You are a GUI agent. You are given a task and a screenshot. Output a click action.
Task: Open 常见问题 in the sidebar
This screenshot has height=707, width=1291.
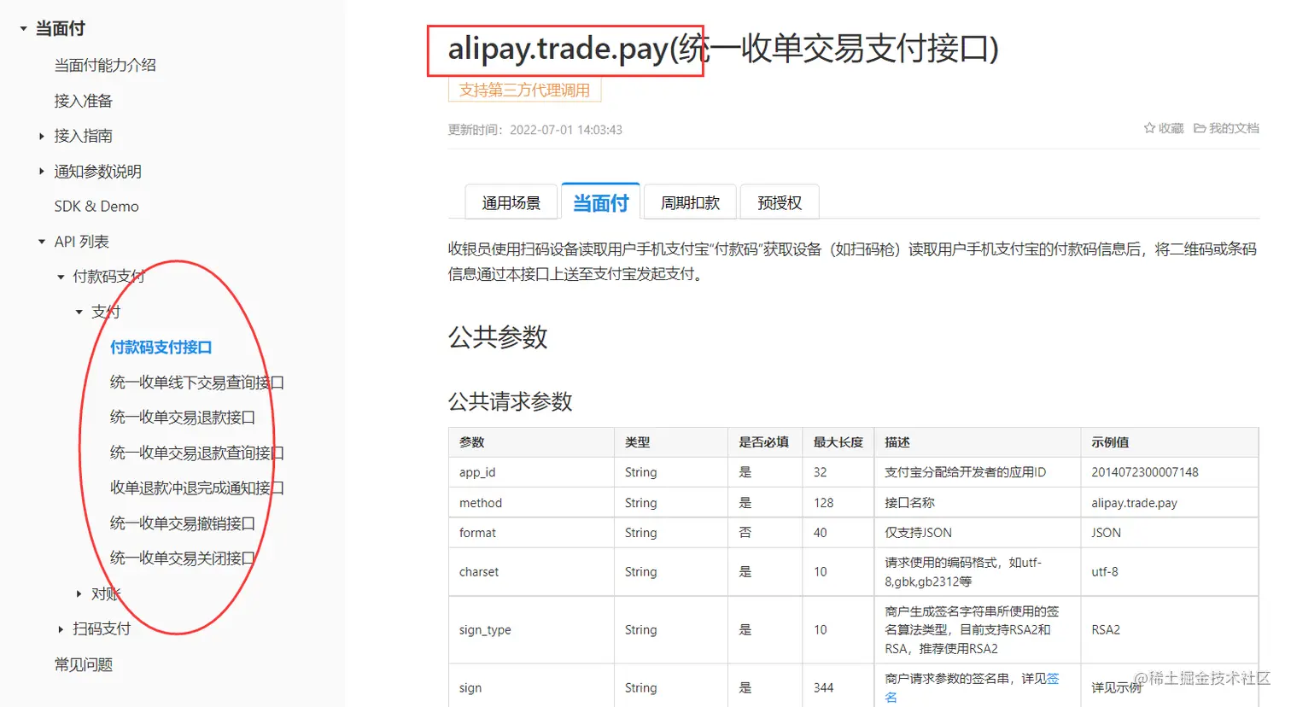[x=83, y=664]
